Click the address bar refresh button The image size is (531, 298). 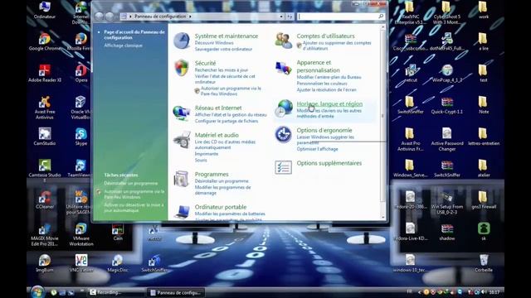click(290, 17)
